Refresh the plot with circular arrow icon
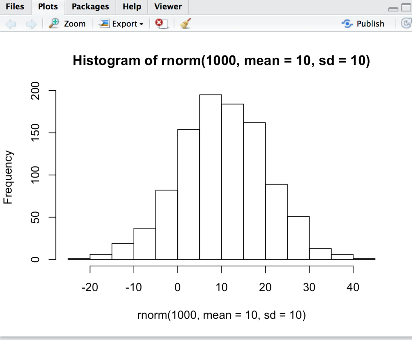The width and height of the screenshot is (412, 340). tap(406, 23)
